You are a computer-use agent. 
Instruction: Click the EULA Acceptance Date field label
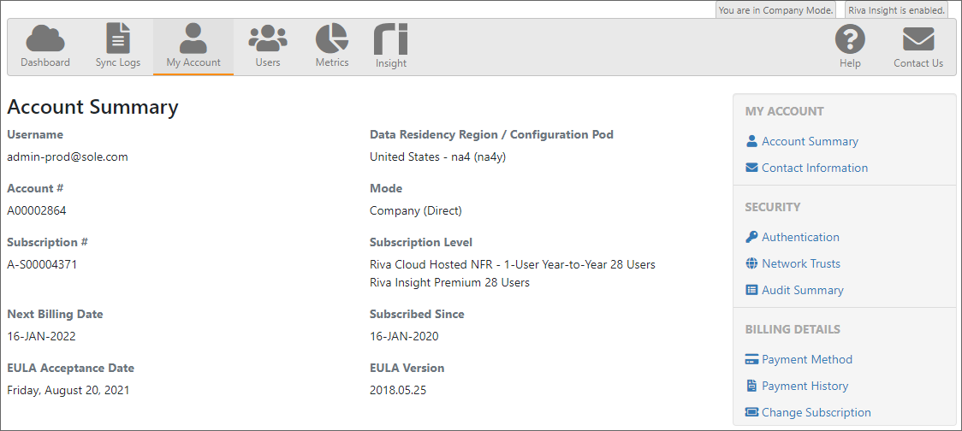[x=70, y=369]
